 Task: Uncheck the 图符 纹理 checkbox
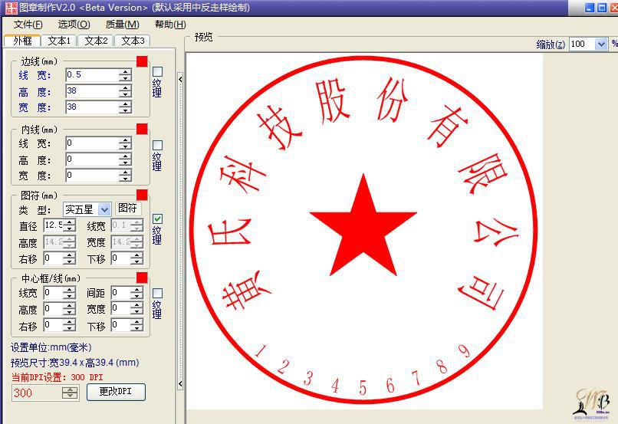pyautogui.click(x=157, y=219)
